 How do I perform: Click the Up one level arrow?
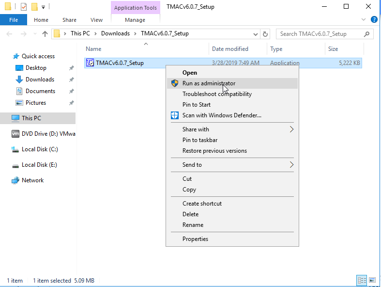pos(45,34)
